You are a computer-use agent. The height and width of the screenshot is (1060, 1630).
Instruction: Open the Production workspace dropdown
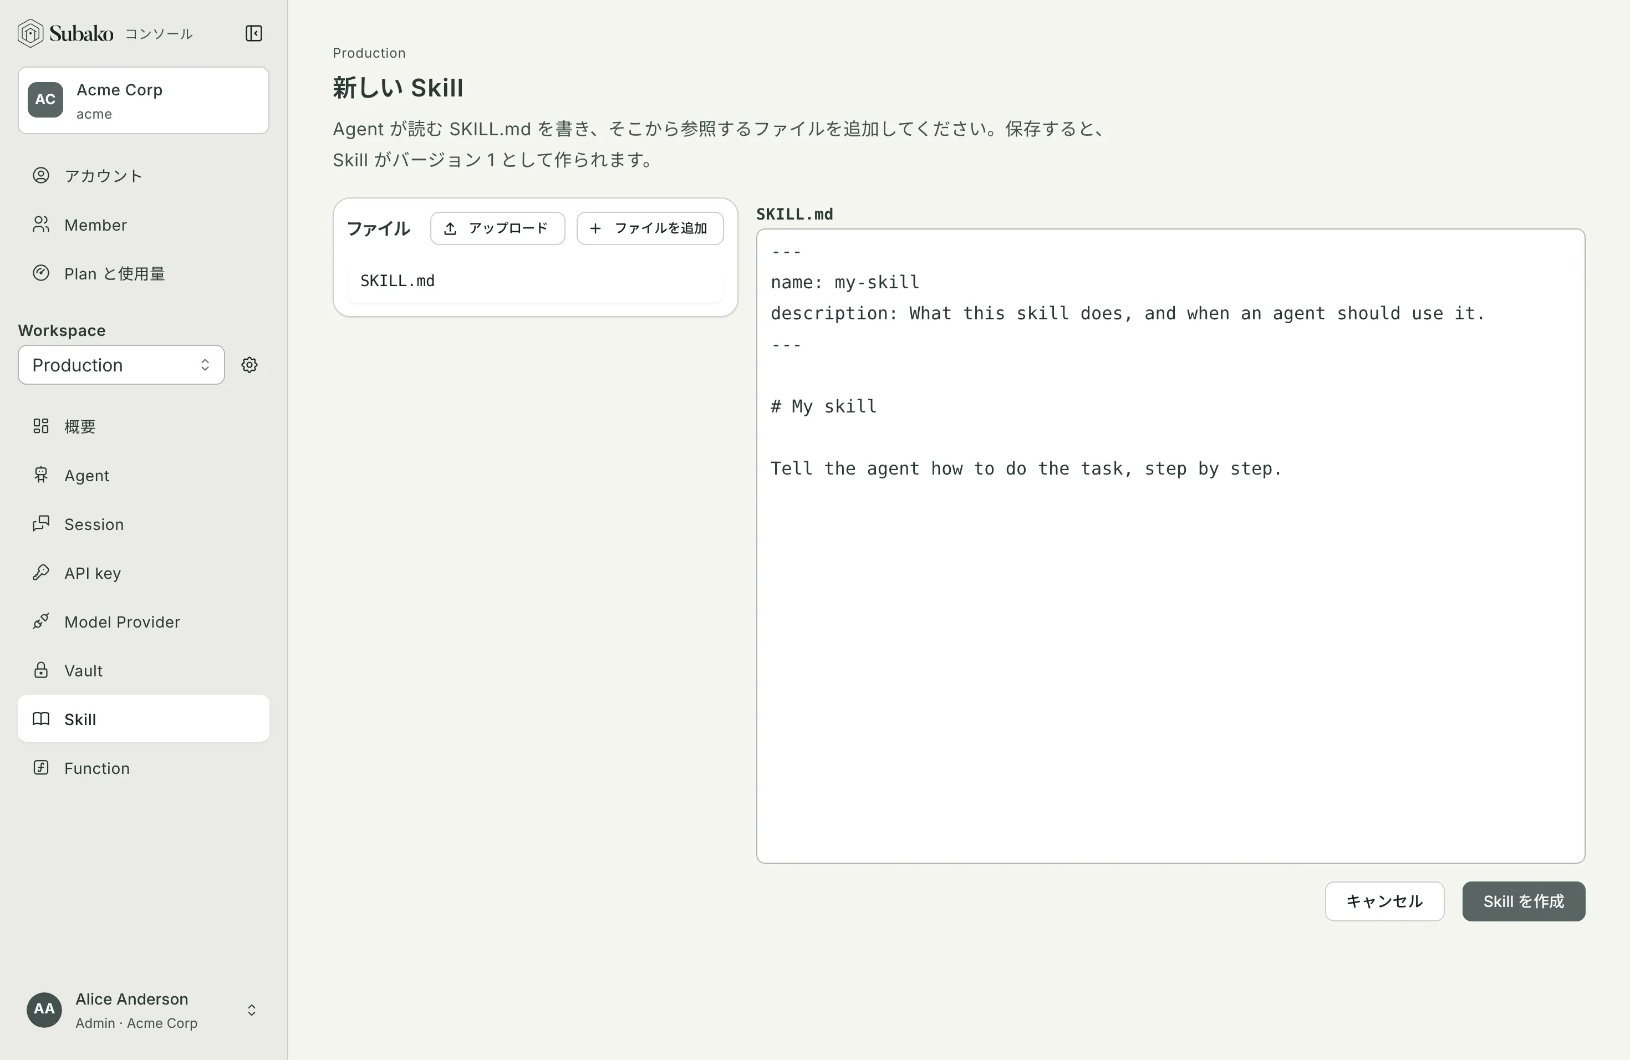click(x=121, y=365)
